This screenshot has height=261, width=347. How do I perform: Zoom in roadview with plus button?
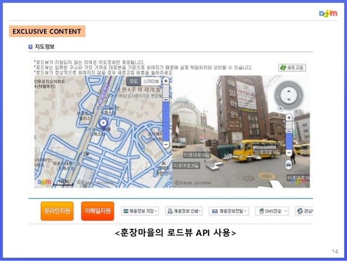click(289, 118)
